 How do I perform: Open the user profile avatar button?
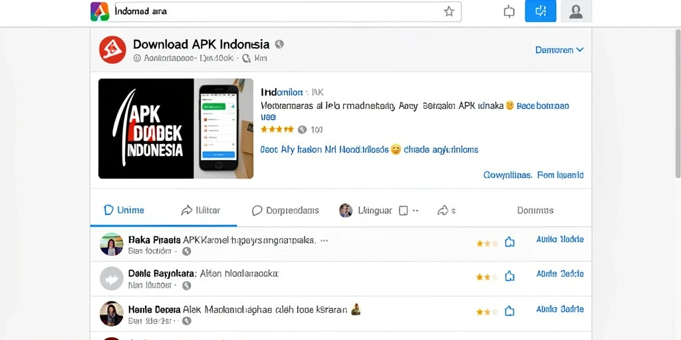[x=577, y=11]
